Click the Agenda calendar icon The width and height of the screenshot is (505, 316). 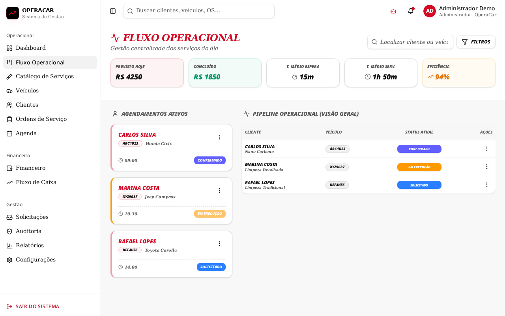(9, 134)
